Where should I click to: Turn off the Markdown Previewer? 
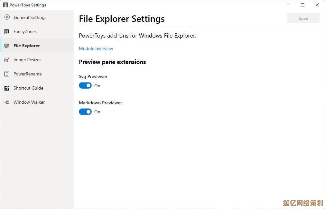pyautogui.click(x=85, y=111)
